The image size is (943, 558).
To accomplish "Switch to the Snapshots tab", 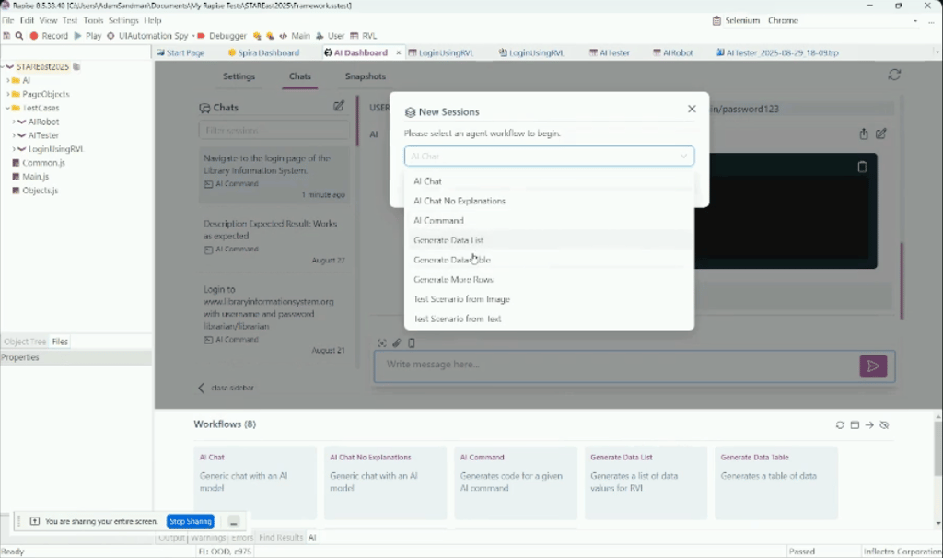I will 365,76.
